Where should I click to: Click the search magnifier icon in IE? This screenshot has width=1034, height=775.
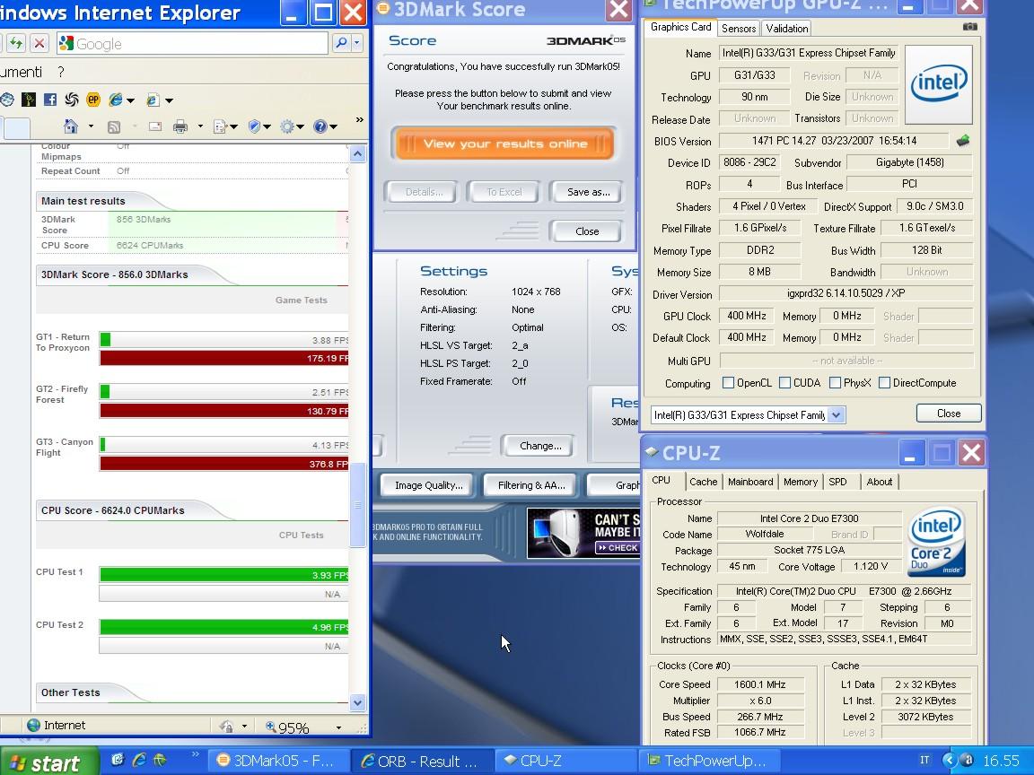pos(341,43)
